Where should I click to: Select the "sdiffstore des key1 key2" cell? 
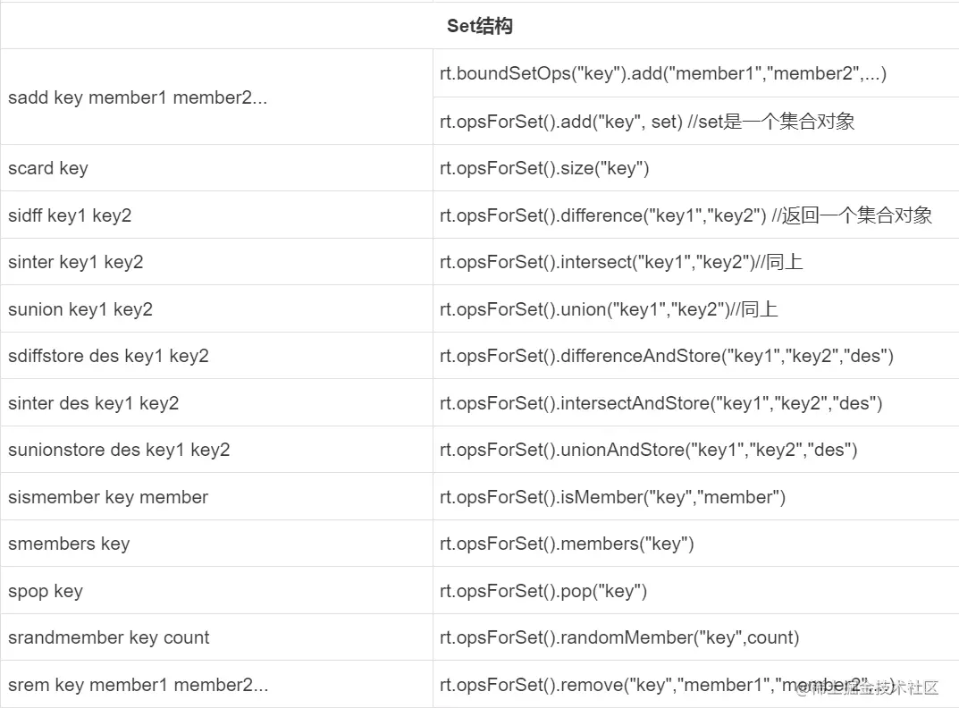point(108,356)
